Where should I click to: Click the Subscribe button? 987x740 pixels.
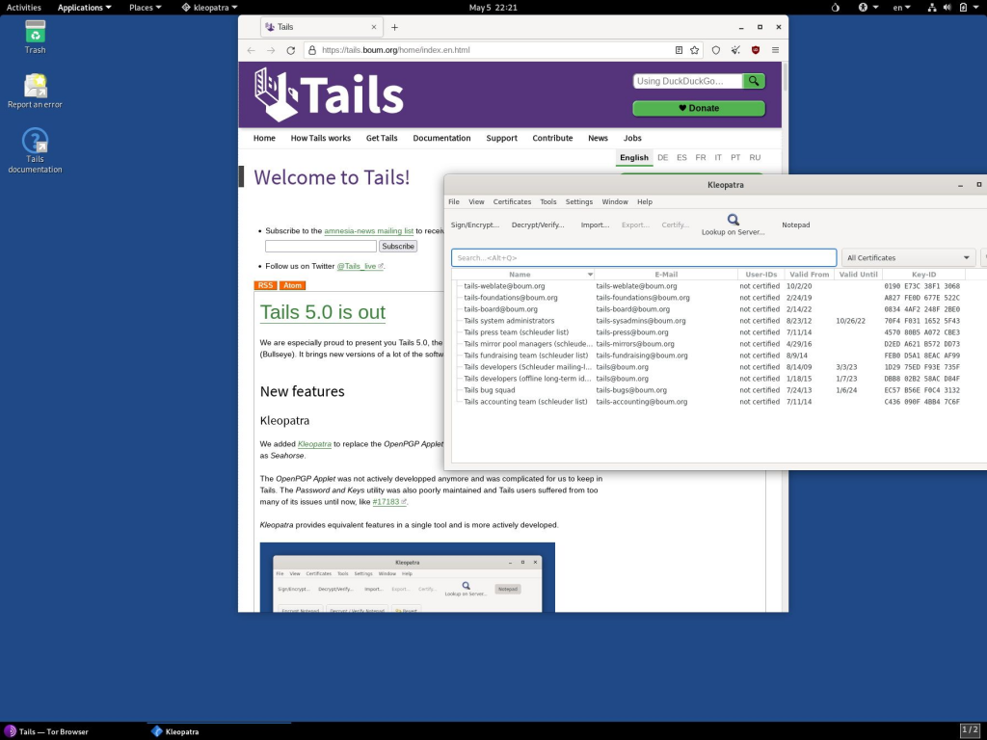pos(398,246)
